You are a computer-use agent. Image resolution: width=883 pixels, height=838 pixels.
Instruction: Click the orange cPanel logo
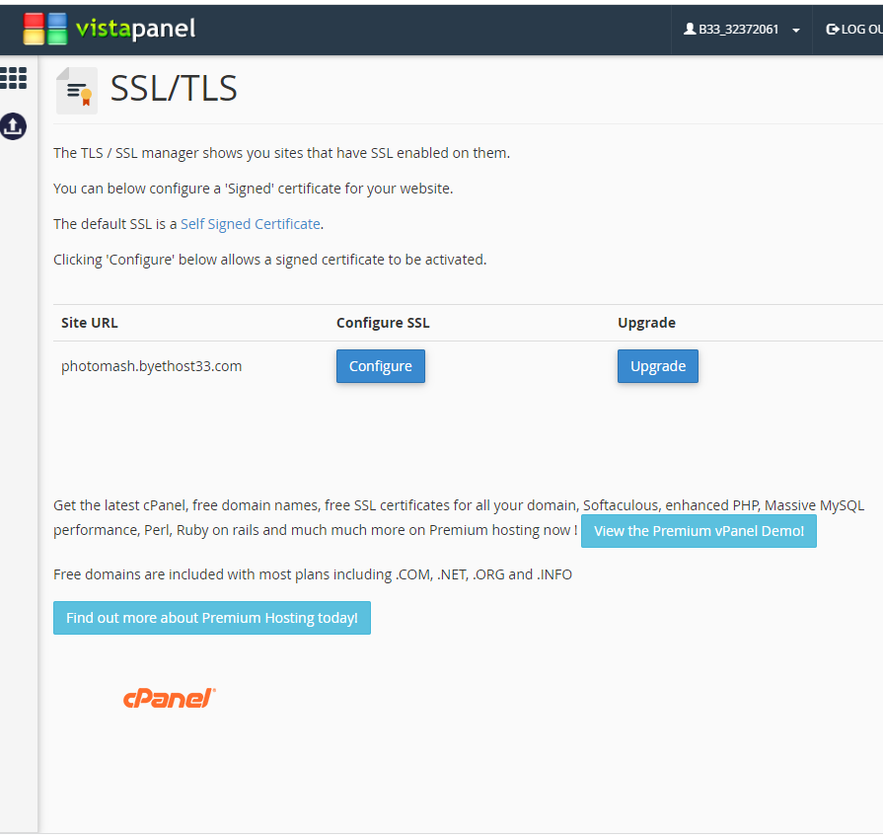click(170, 698)
